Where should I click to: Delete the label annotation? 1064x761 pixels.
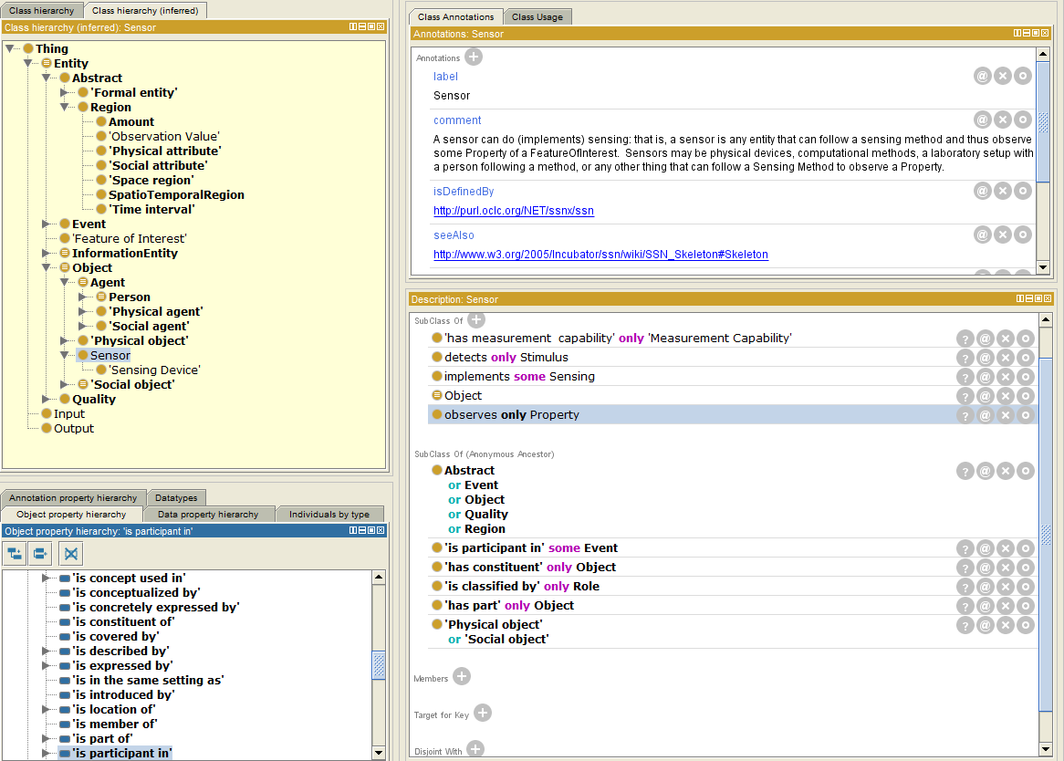(x=1003, y=77)
